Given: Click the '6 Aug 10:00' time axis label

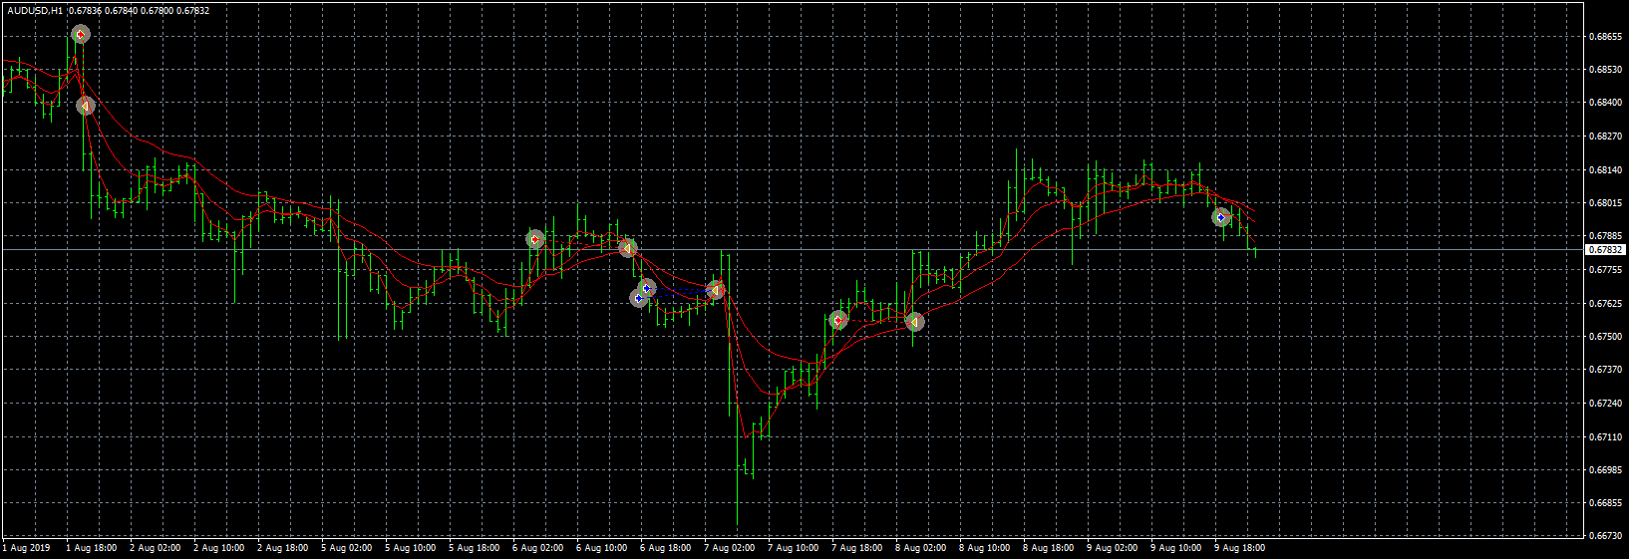Looking at the screenshot, I should tap(602, 548).
